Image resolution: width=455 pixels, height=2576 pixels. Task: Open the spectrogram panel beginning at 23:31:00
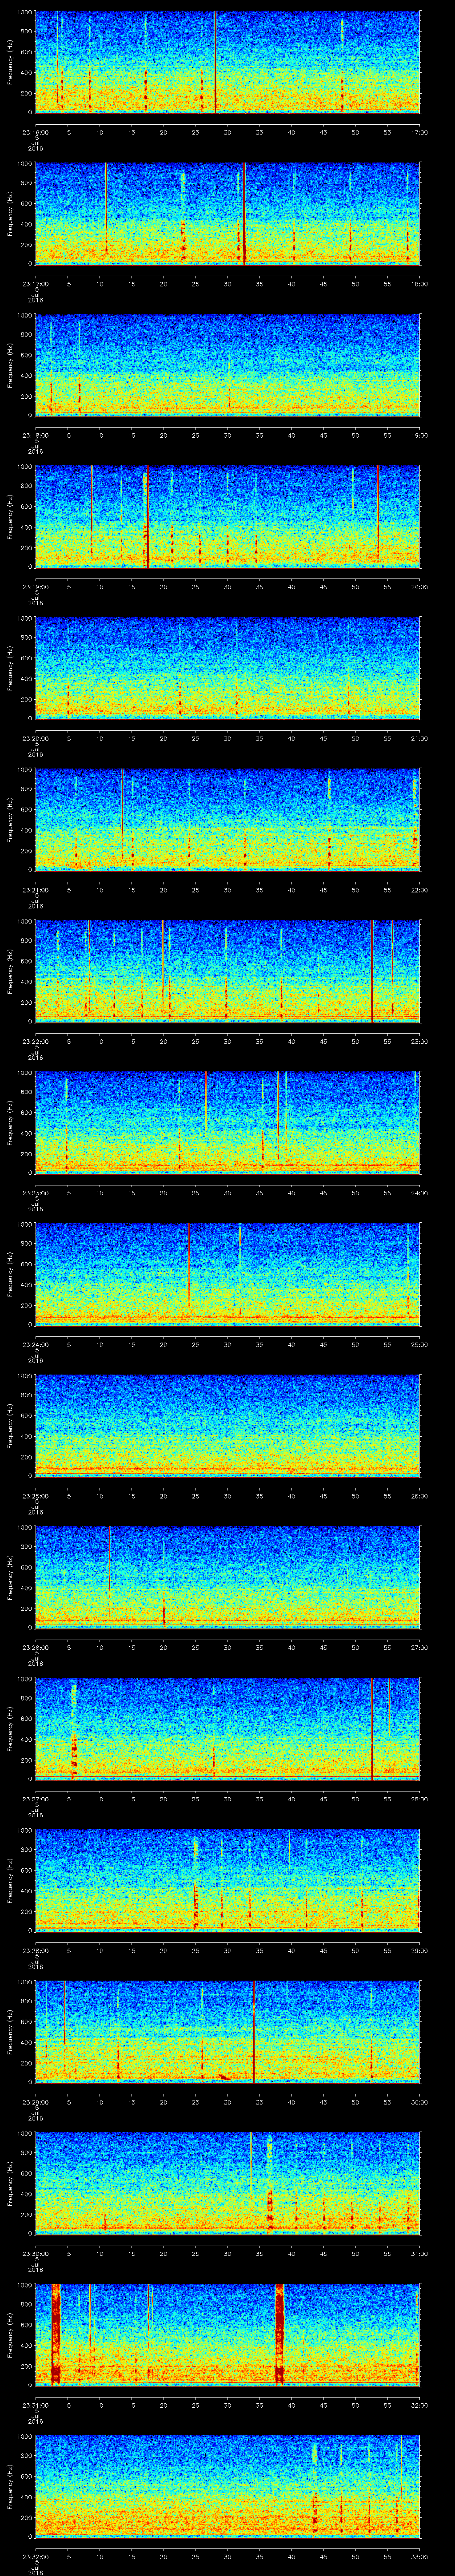tap(227, 2335)
